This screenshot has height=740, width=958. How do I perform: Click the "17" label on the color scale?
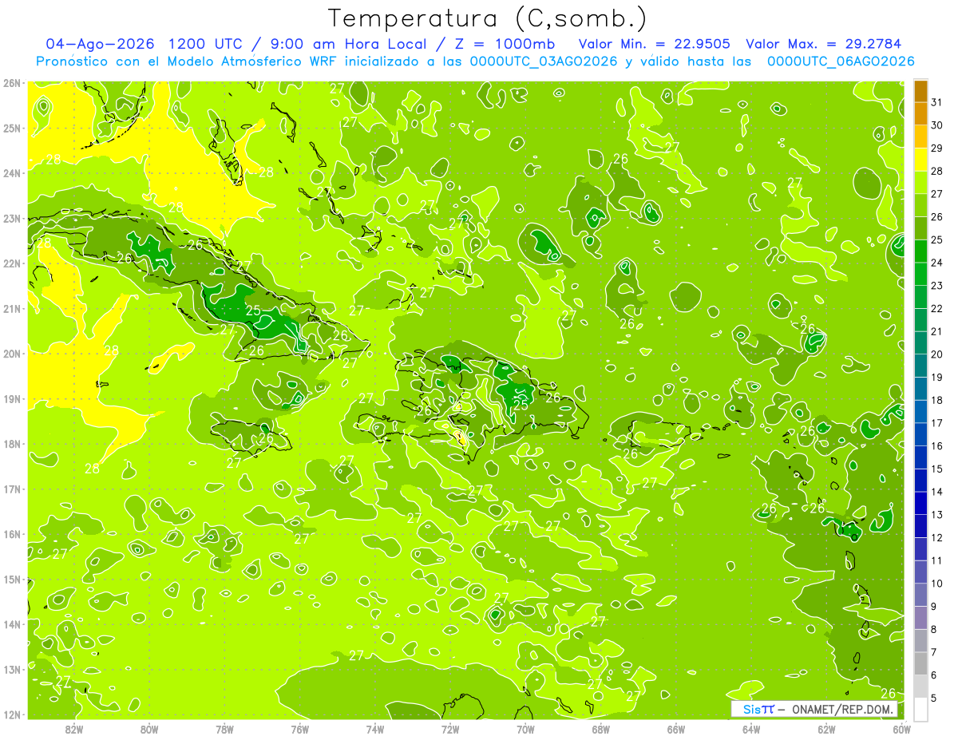coord(936,423)
